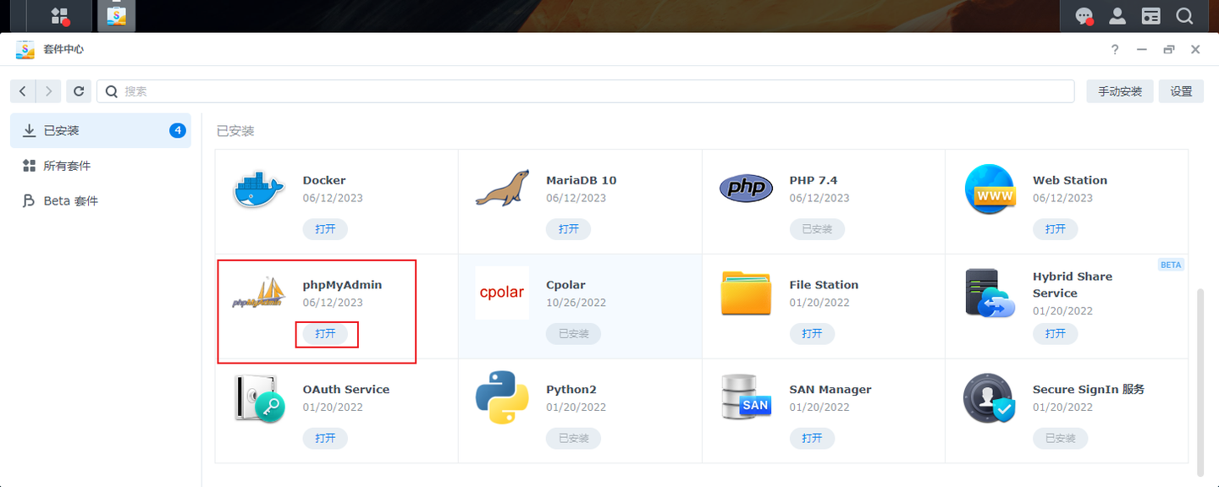Click the Python2 package icon
Screen dimensions: 1219x487
tap(502, 398)
